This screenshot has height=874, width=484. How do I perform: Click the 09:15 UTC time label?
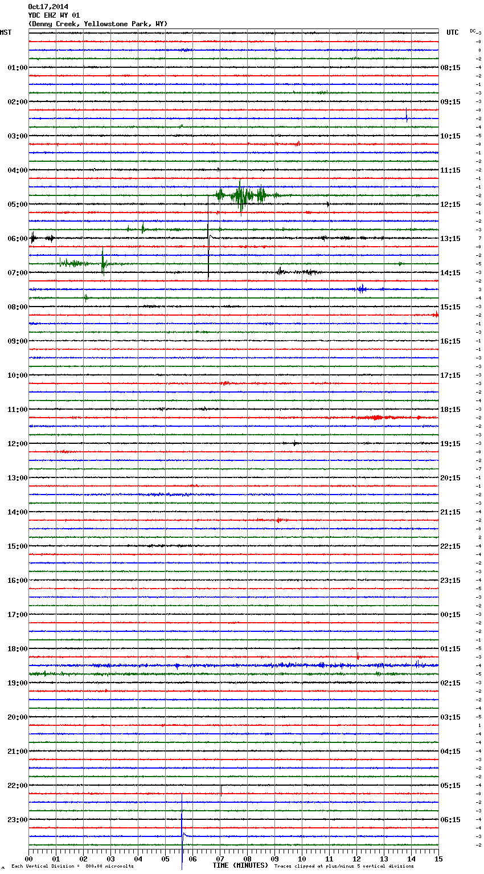[x=450, y=102]
